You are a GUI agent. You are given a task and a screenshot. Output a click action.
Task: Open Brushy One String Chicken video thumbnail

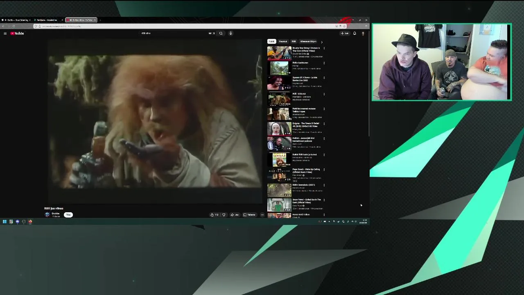(x=279, y=53)
